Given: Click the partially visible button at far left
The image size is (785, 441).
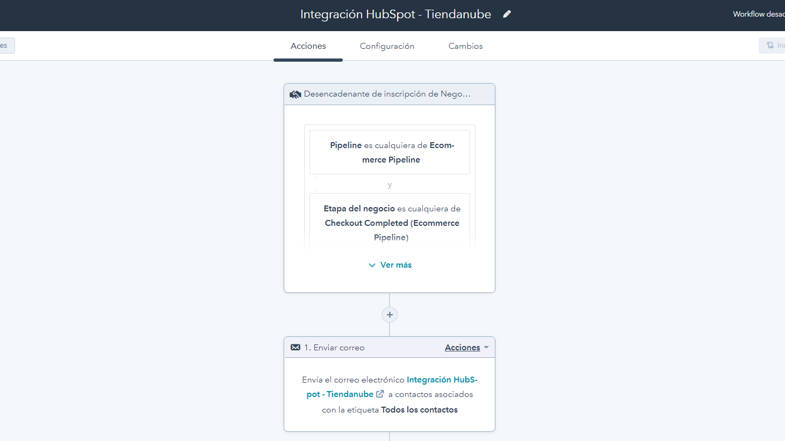Looking at the screenshot, I should [x=6, y=46].
